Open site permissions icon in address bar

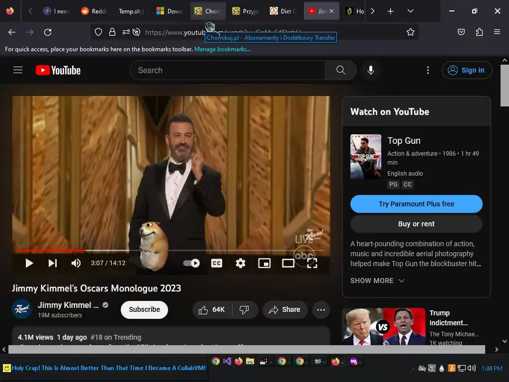(126, 32)
